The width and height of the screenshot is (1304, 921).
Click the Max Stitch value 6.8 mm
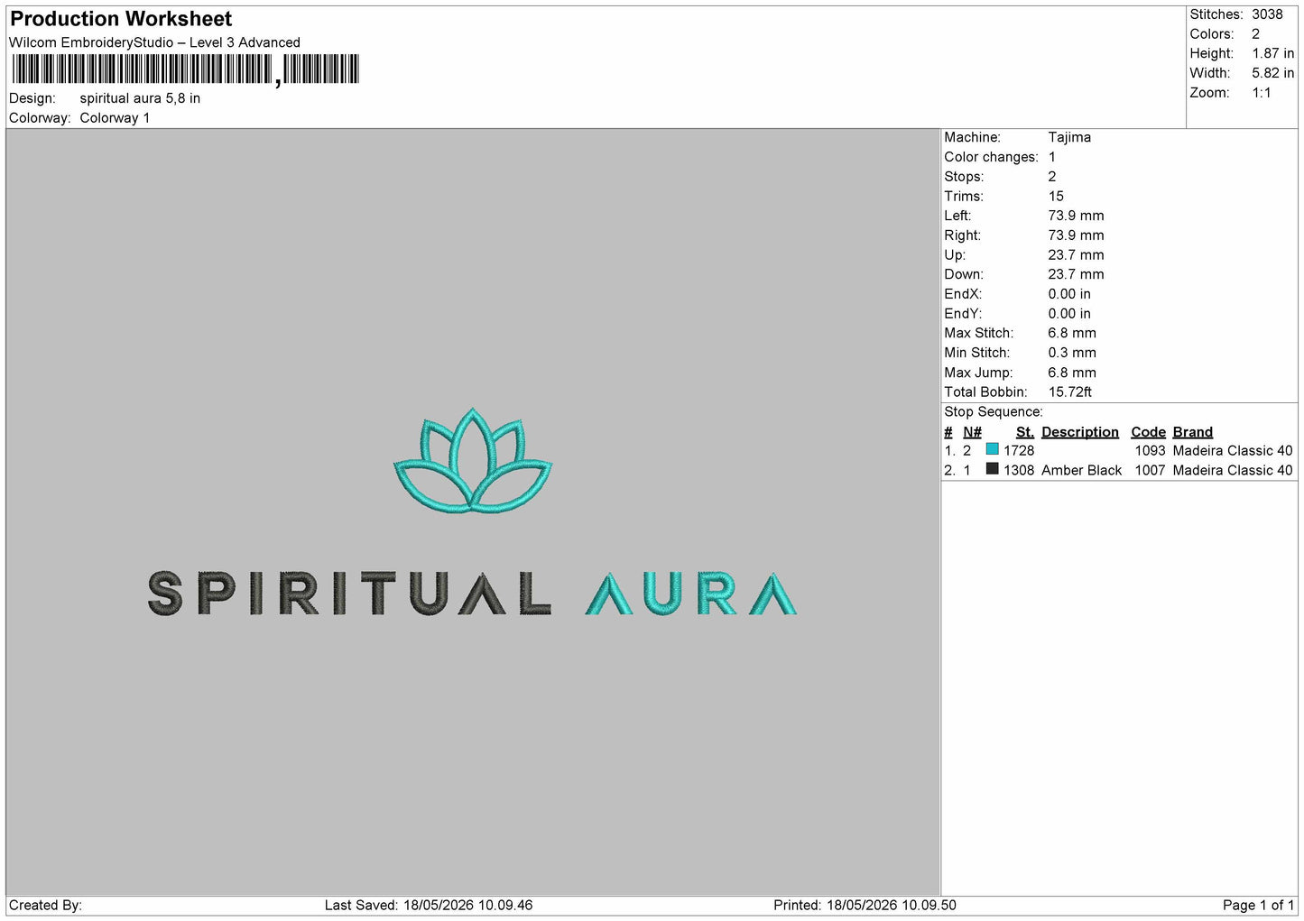coord(1072,333)
